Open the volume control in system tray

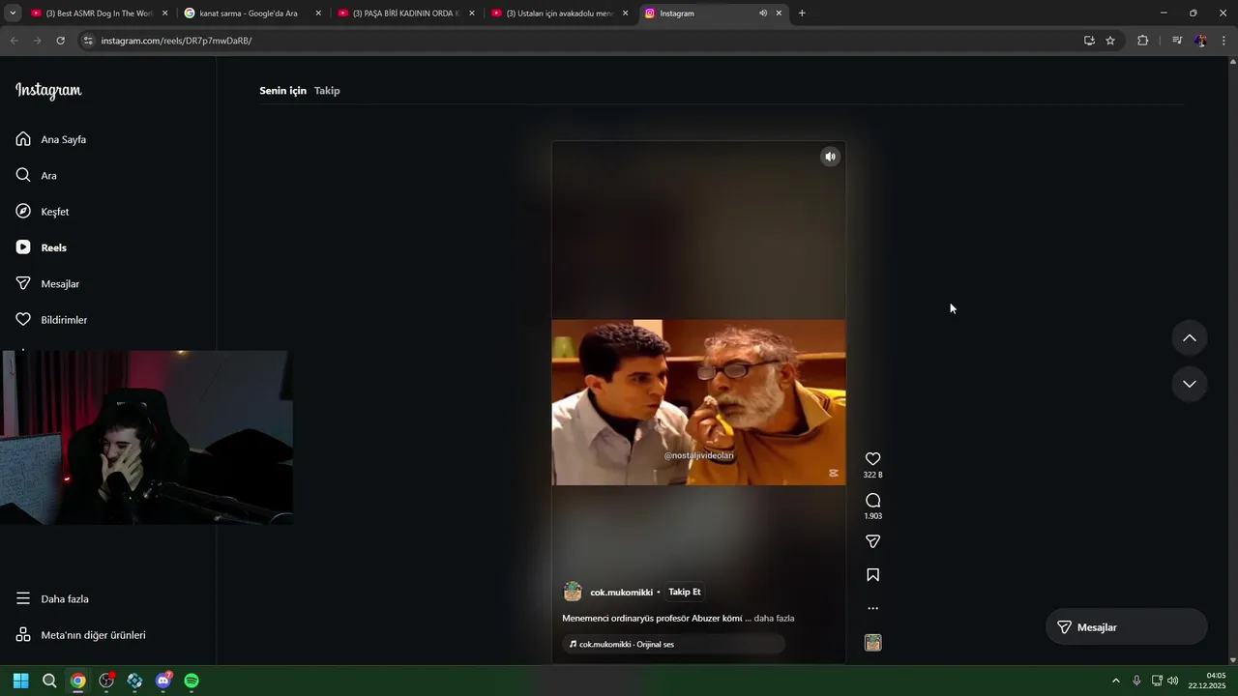[x=1173, y=681]
